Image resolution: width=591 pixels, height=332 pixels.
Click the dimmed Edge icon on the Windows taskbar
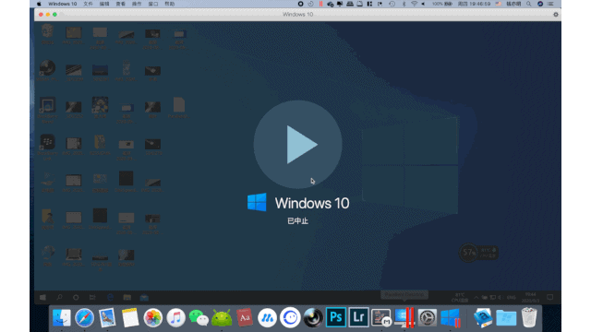point(110,297)
